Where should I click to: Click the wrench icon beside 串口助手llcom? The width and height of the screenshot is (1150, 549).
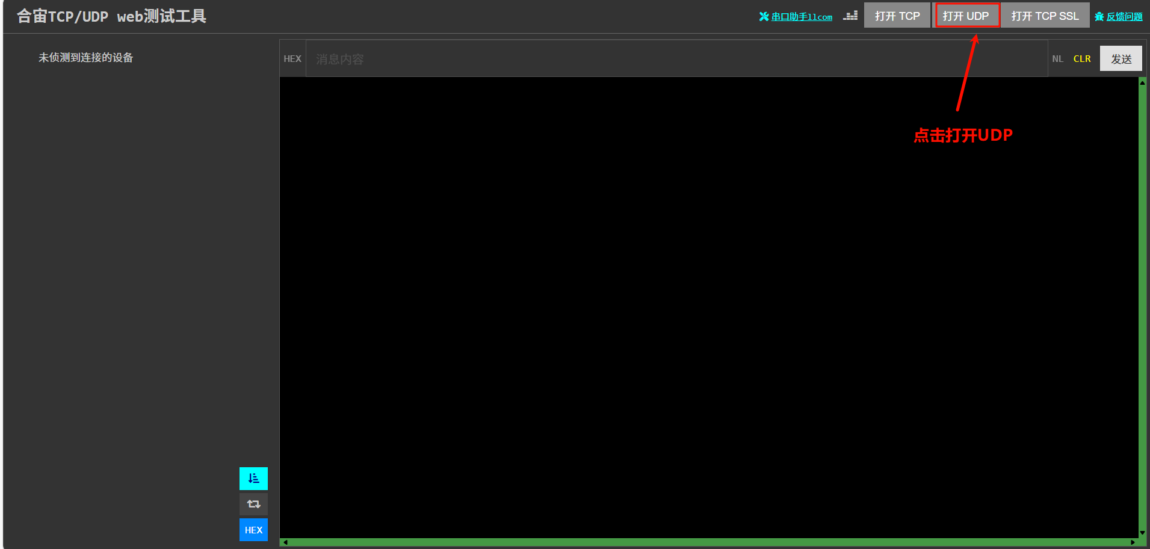click(x=764, y=16)
